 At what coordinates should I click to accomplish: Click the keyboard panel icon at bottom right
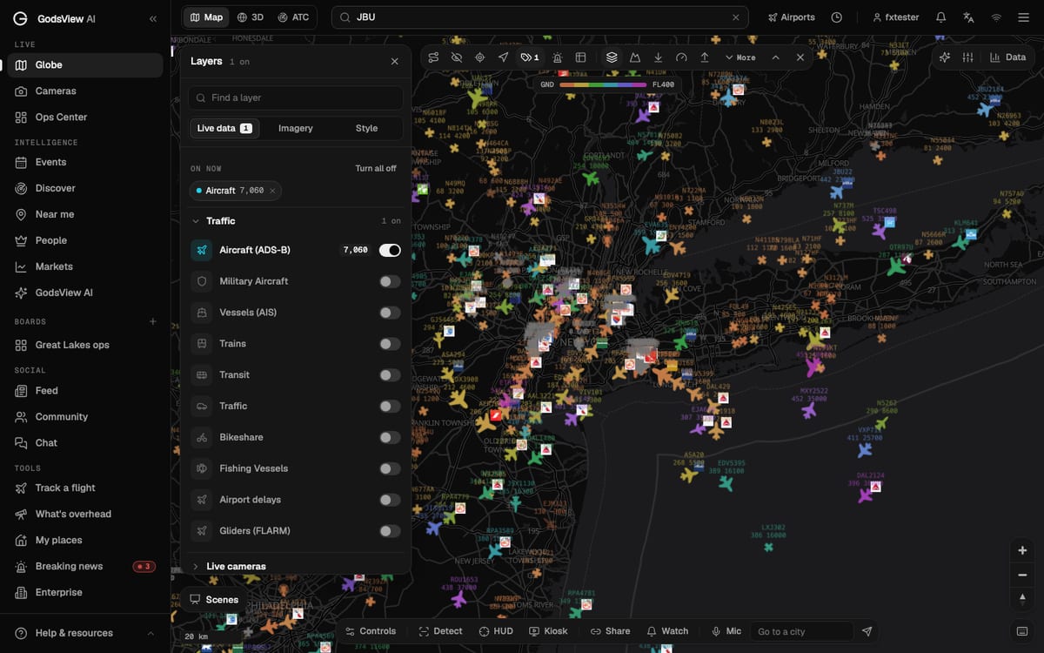(x=1022, y=631)
